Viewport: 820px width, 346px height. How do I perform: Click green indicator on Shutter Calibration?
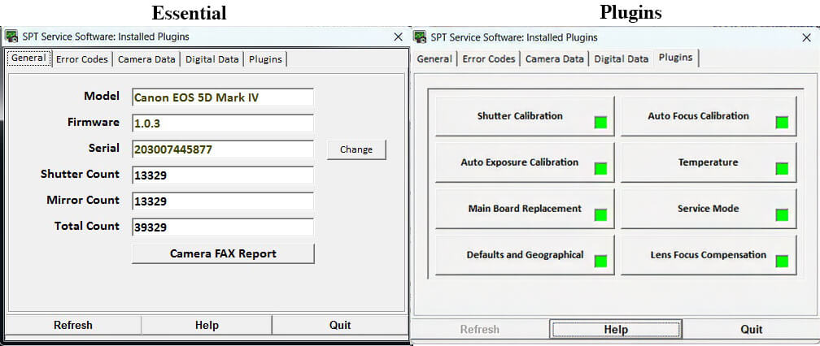[x=600, y=123]
